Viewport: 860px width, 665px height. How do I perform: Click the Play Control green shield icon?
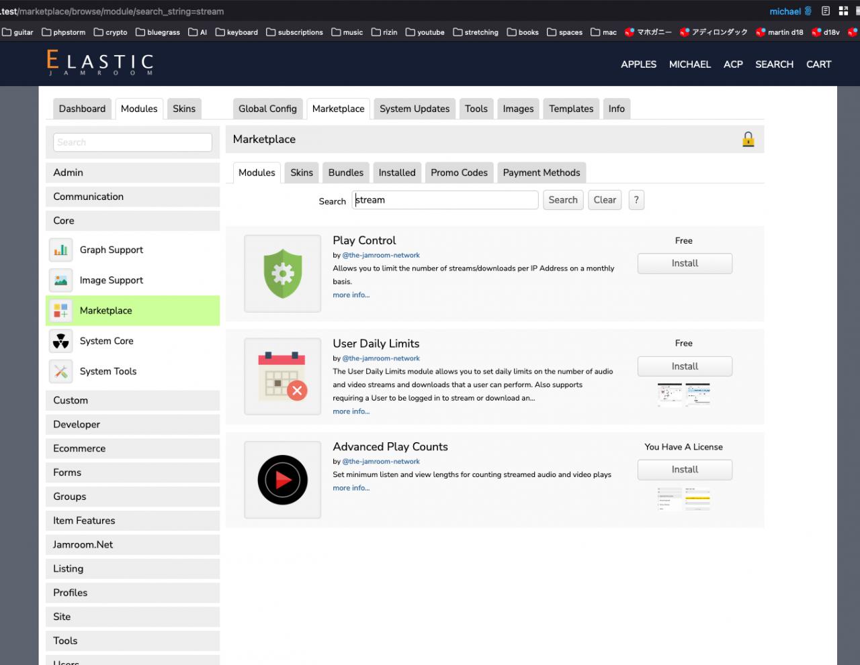[282, 274]
